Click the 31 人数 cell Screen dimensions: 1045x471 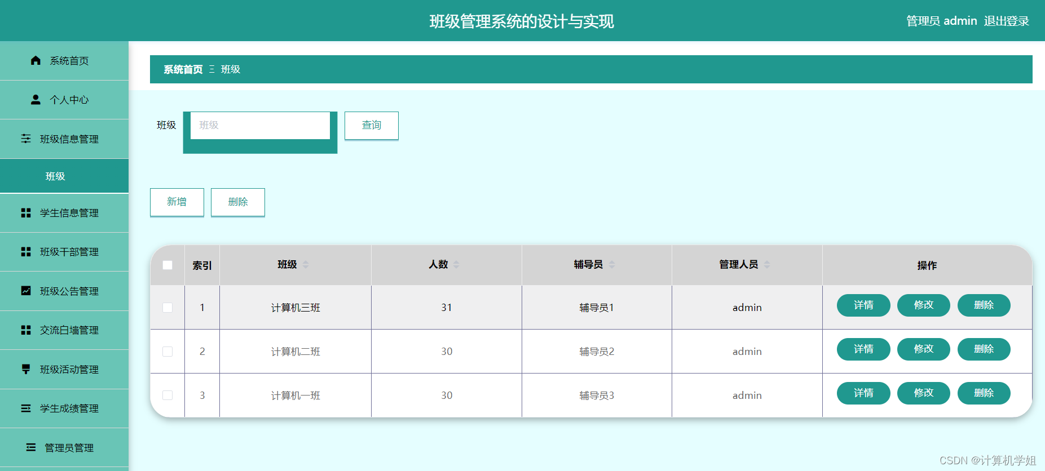point(447,308)
